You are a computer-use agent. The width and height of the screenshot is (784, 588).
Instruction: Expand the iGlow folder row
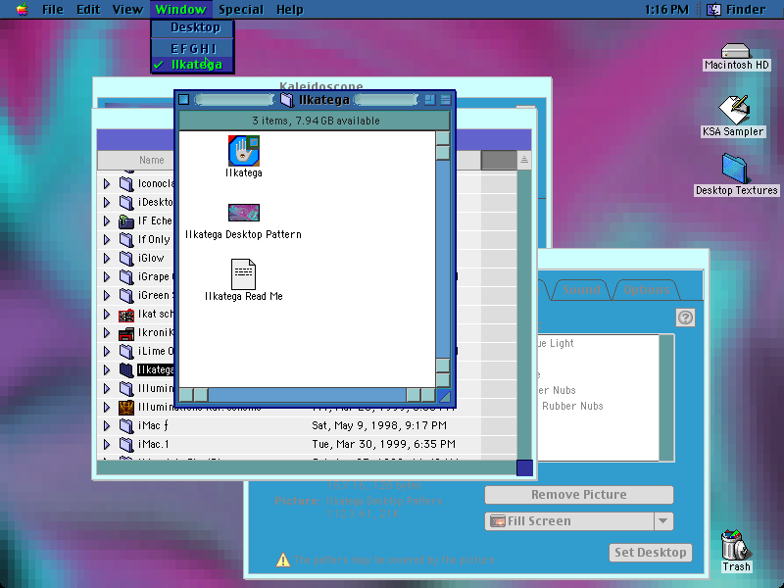pyautogui.click(x=107, y=259)
